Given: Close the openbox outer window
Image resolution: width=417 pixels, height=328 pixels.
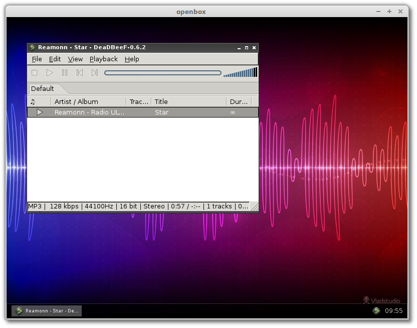Looking at the screenshot, I should tap(400, 12).
